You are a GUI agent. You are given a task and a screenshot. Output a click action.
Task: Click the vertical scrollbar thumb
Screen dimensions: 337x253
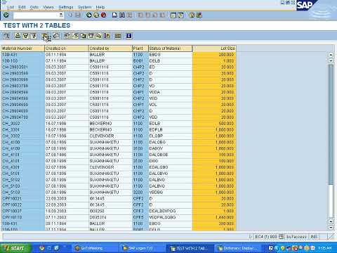331,124
